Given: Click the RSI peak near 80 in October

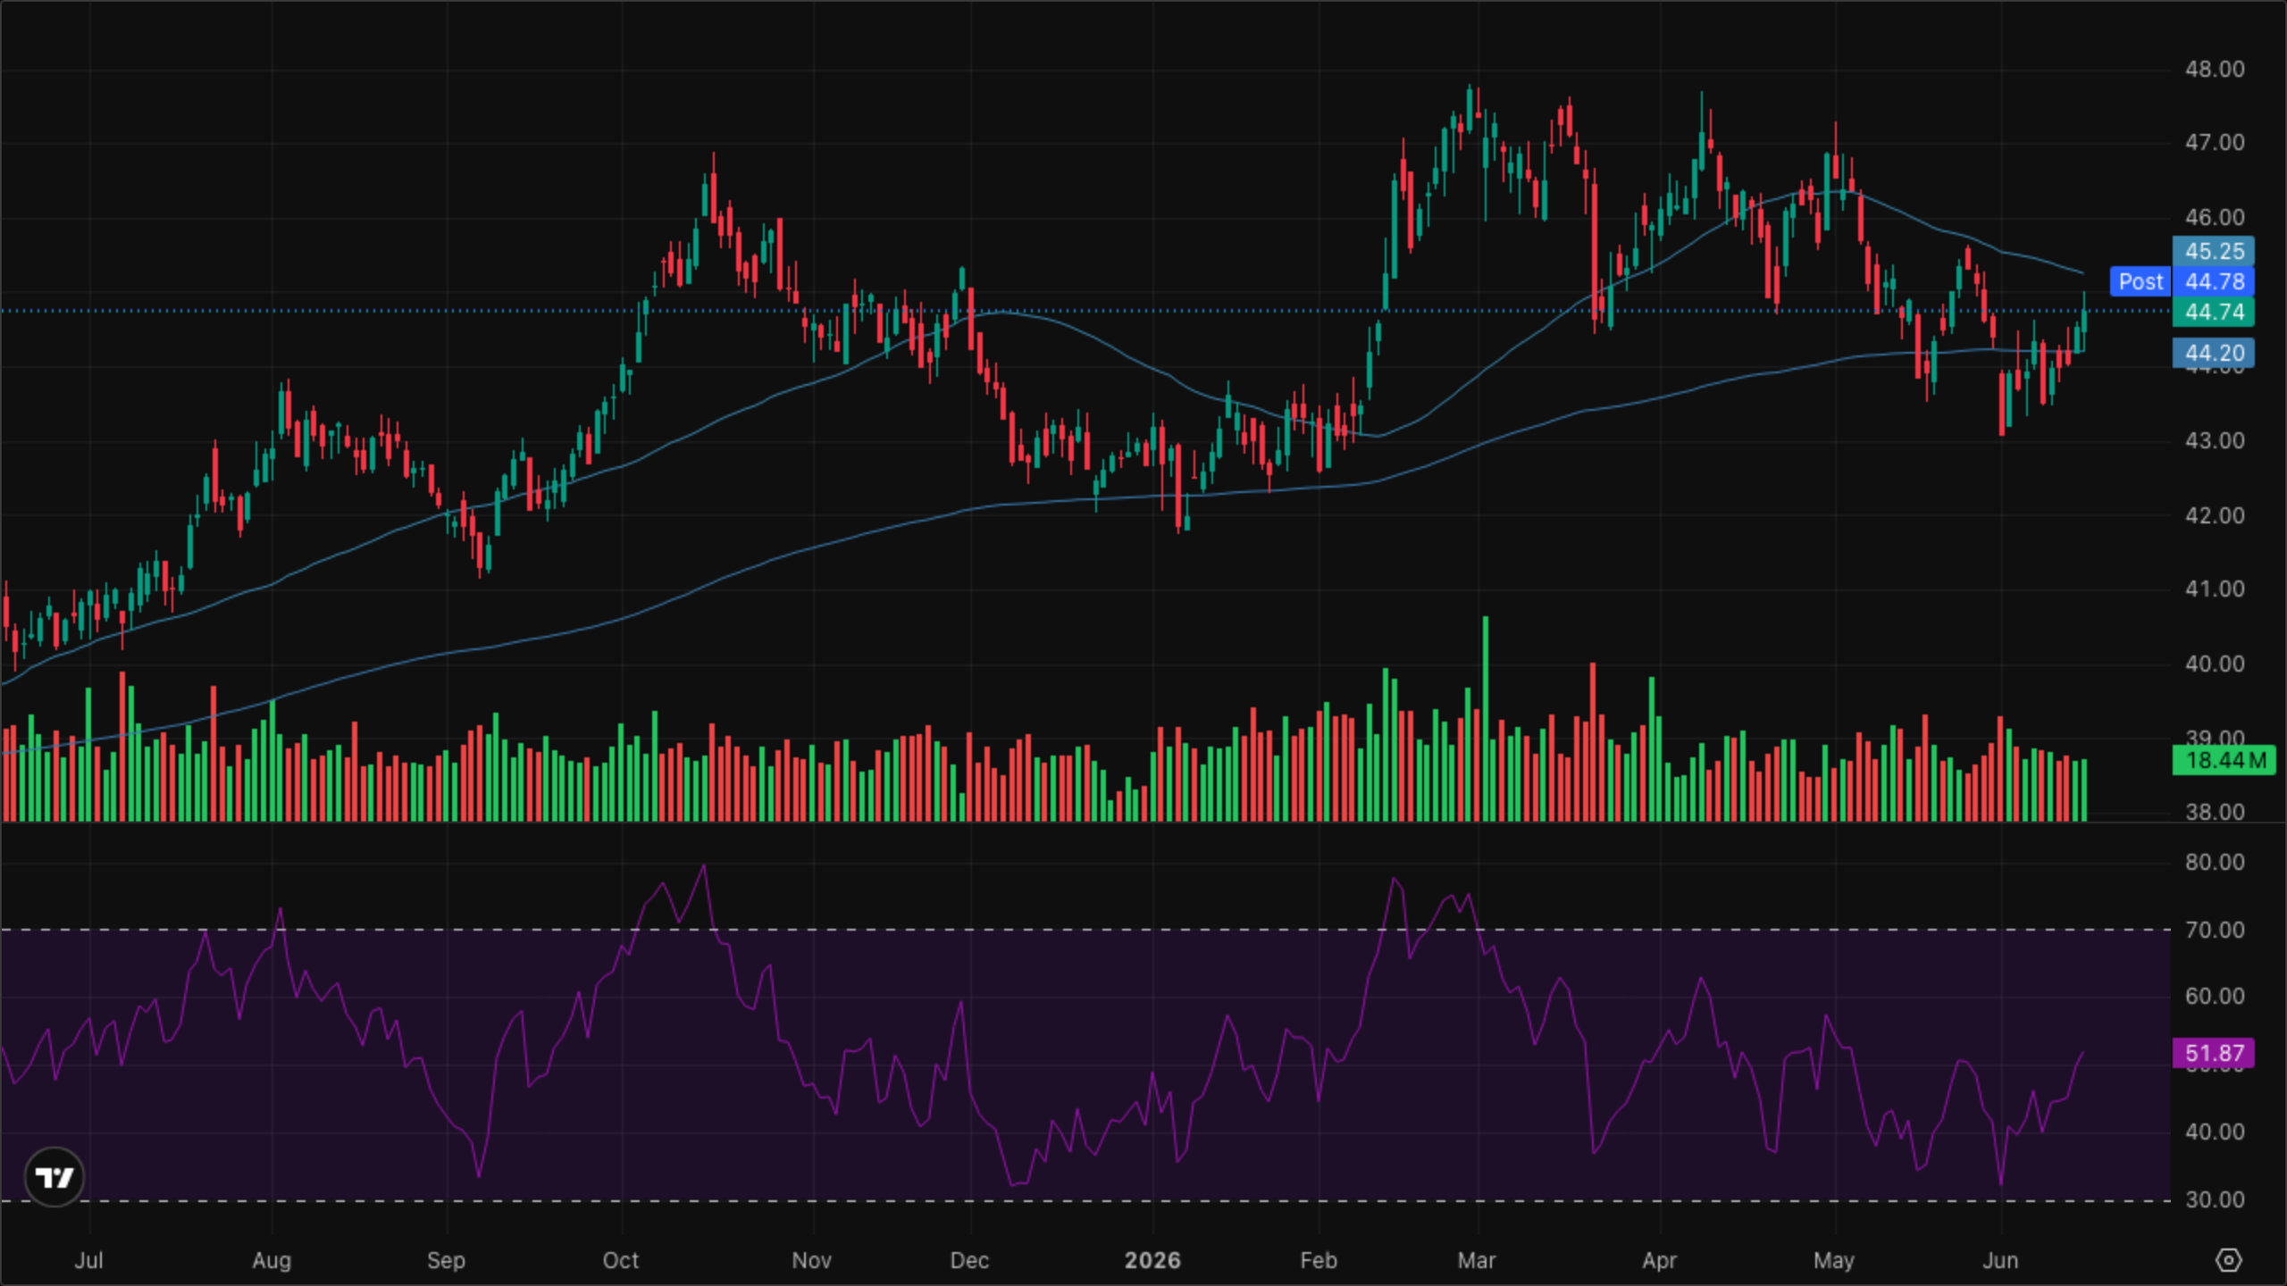Looking at the screenshot, I should point(704,865).
